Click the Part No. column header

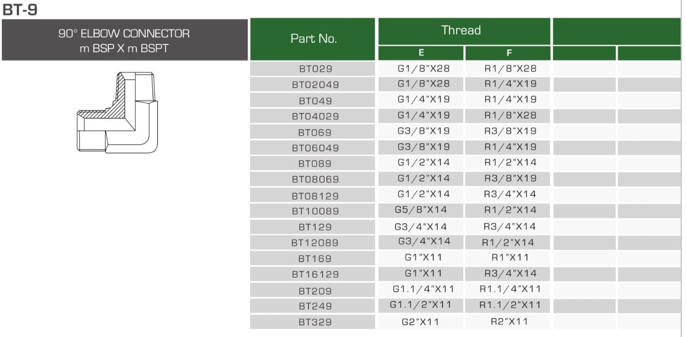(313, 39)
